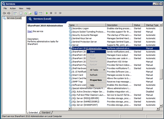Choose Start from the context menu
Screen dimensions: 164x119
click(x=96, y=52)
